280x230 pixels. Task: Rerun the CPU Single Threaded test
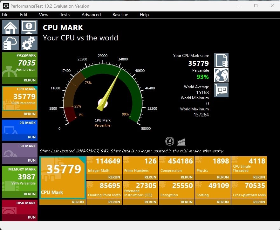point(249,177)
